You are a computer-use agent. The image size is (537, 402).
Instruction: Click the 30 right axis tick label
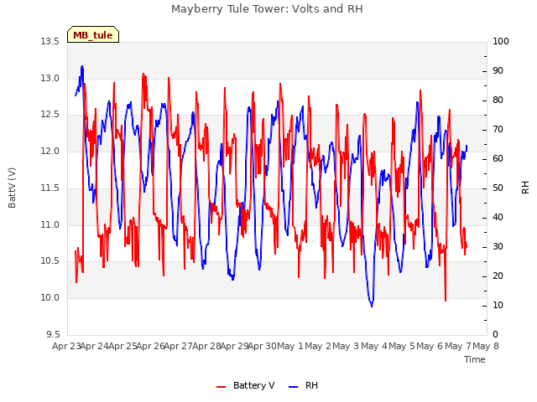498,247
